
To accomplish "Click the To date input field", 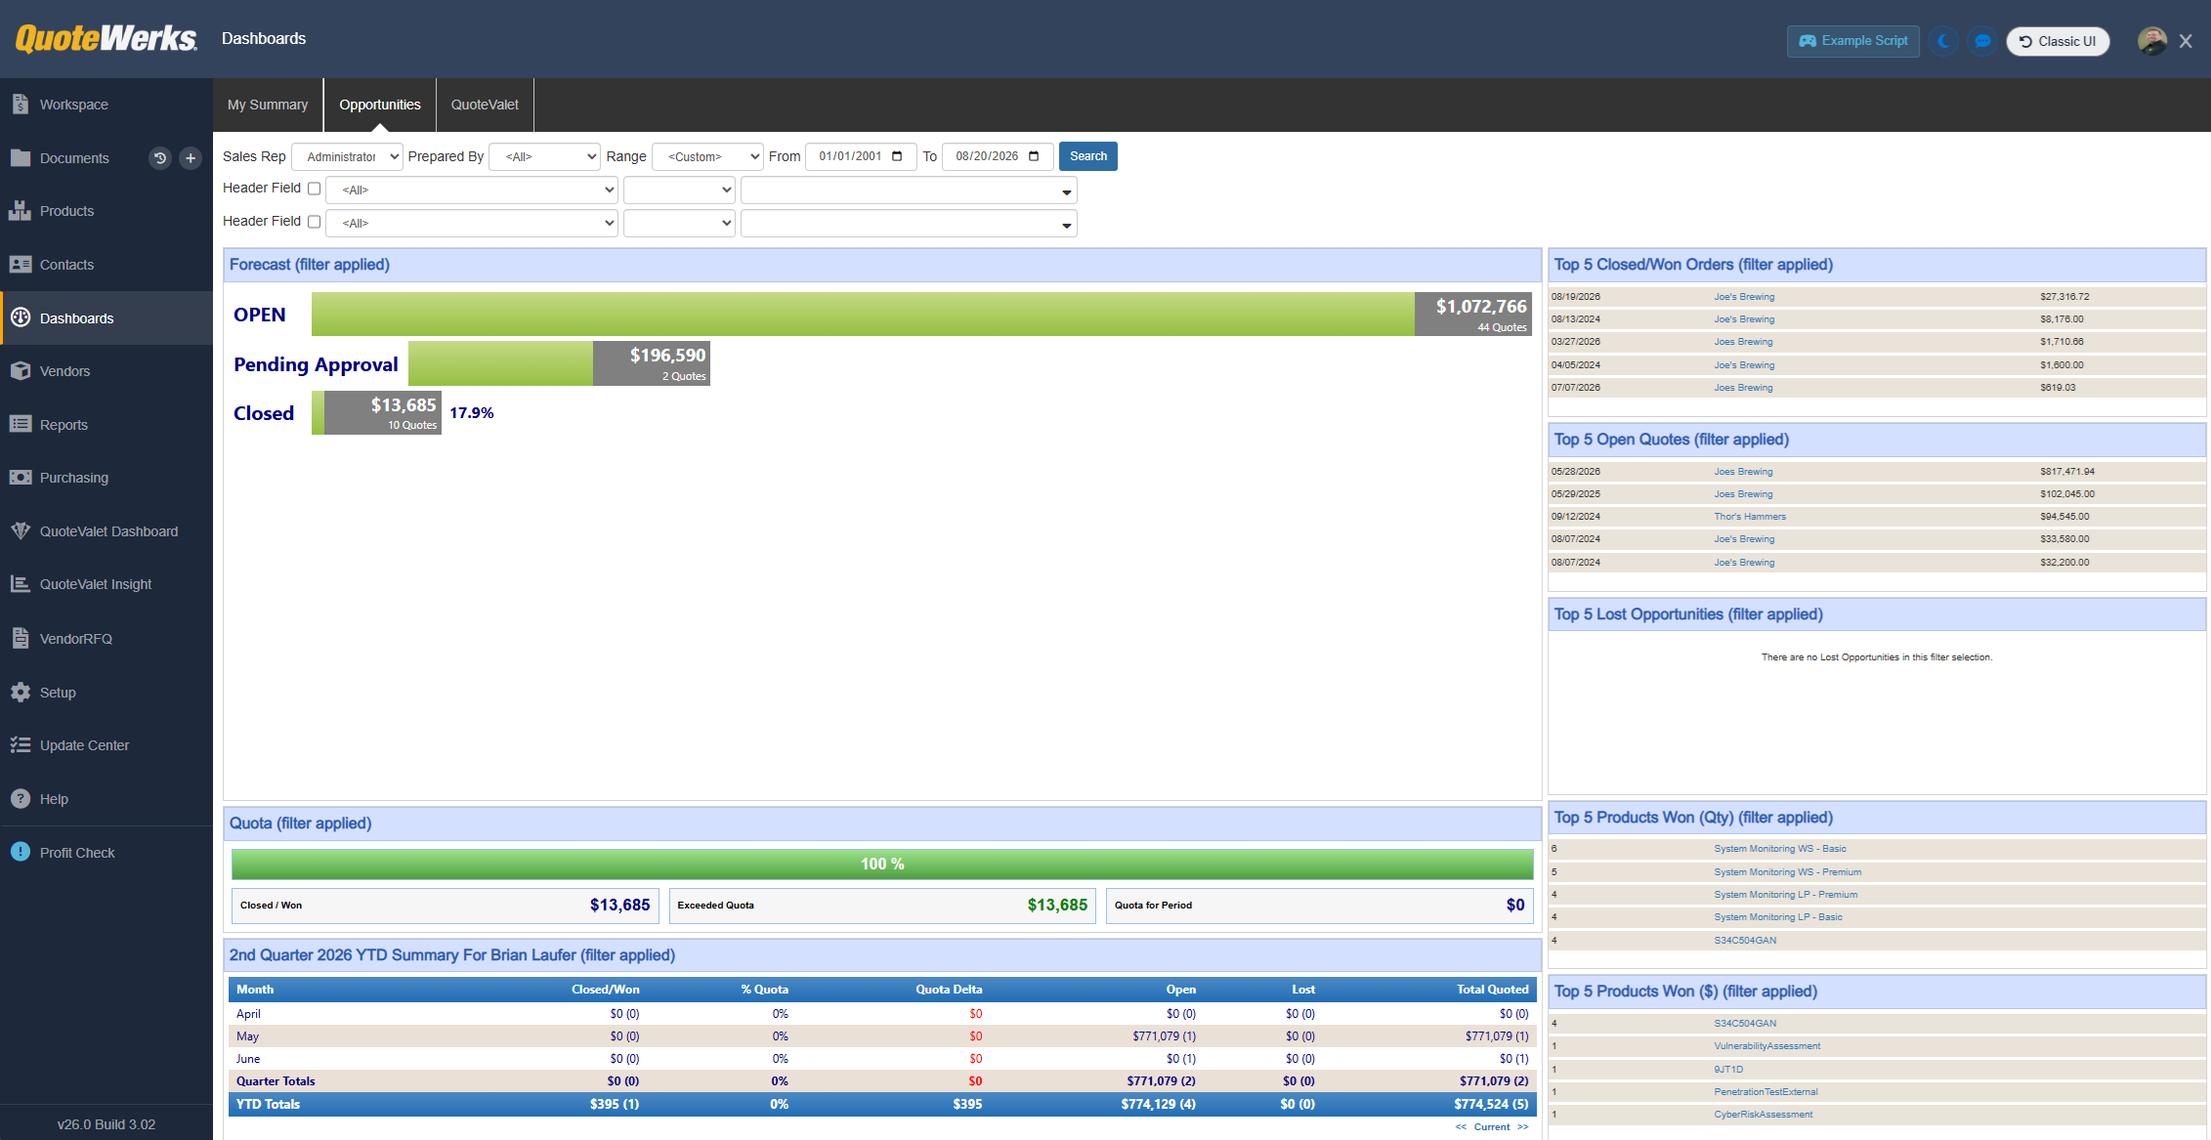I will point(998,156).
